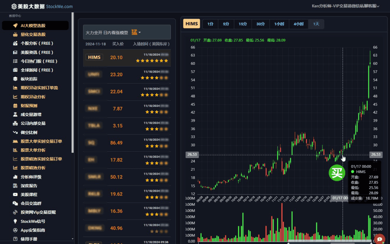Open the 板块追踪 layers icon
The image size is (390, 244).
point(16,79)
